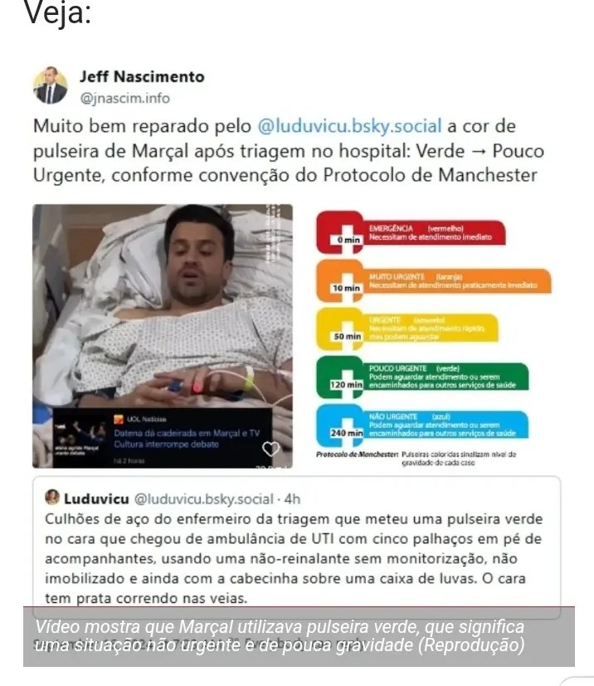
Task: Open the @luduvicu.bsky.social mention link
Action: 349,126
